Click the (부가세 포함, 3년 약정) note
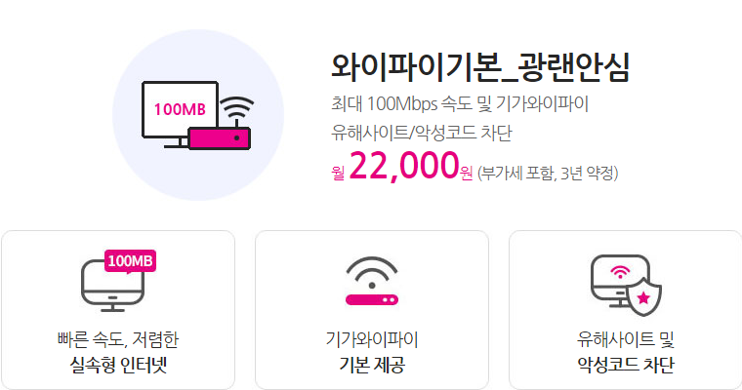Image resolution: width=742 pixels, height=390 pixels. (x=548, y=174)
